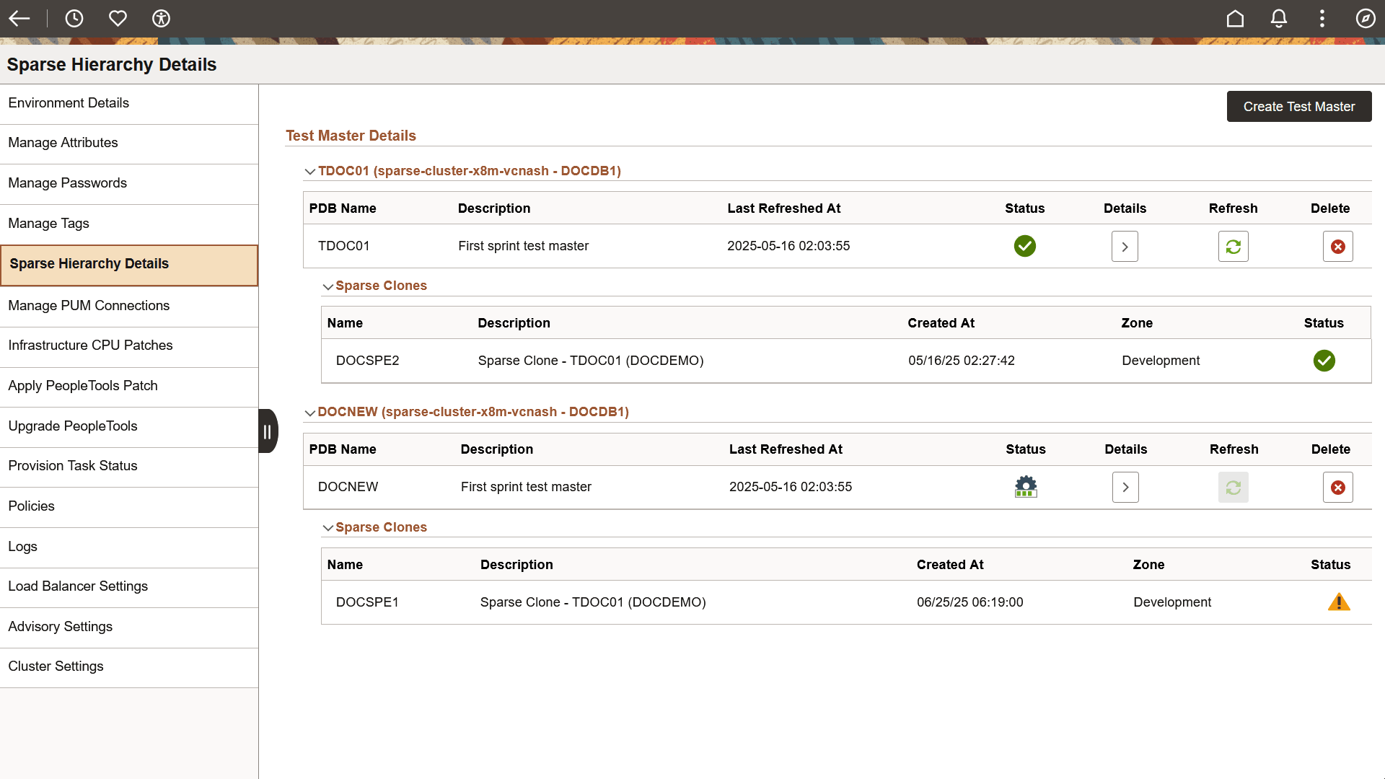Collapse the left sidebar with the handle
Image resolution: width=1385 pixels, height=779 pixels.
point(268,431)
